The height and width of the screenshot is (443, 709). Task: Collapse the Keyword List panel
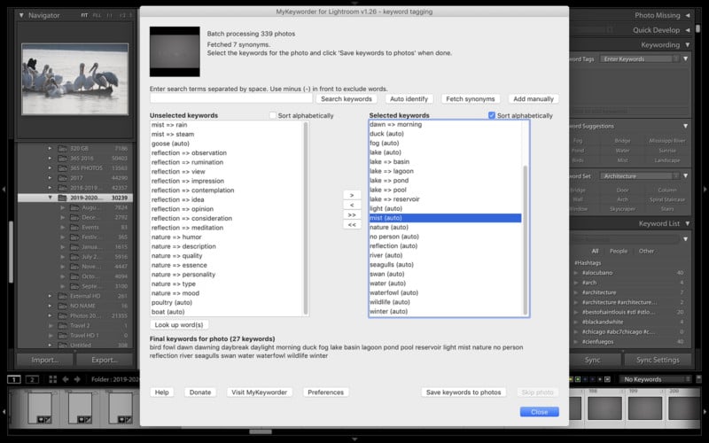(688, 224)
